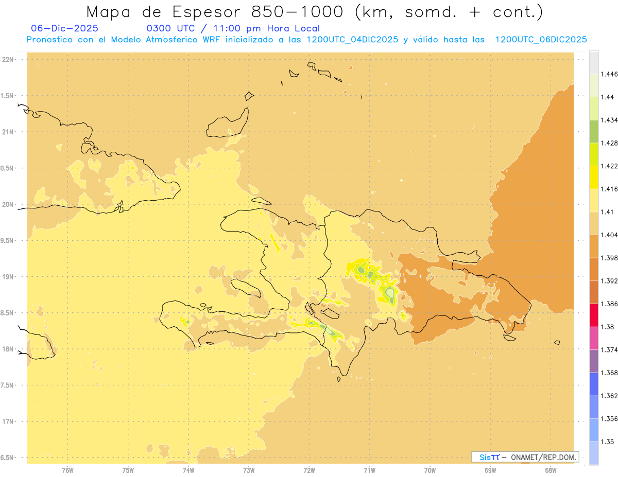Click the light gray swatch above 1.446
618x477 pixels.
tap(594, 62)
